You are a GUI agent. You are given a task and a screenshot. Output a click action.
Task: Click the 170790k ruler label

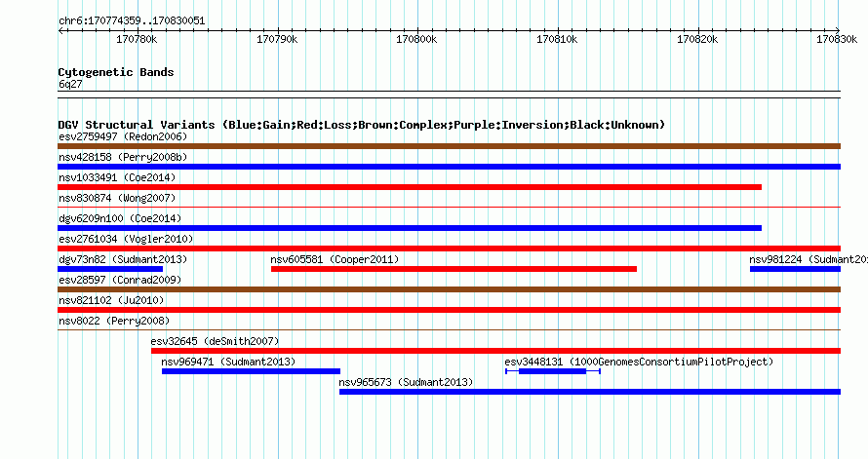click(x=277, y=39)
